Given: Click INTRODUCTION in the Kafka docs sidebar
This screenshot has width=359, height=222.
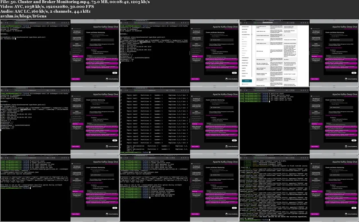Looking at the screenshot, I should (245, 26).
